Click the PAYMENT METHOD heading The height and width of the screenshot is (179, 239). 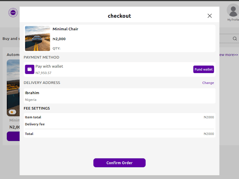pos(41,57)
